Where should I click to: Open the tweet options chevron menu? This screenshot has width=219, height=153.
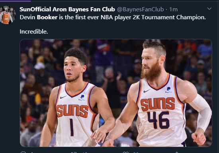point(209,9)
